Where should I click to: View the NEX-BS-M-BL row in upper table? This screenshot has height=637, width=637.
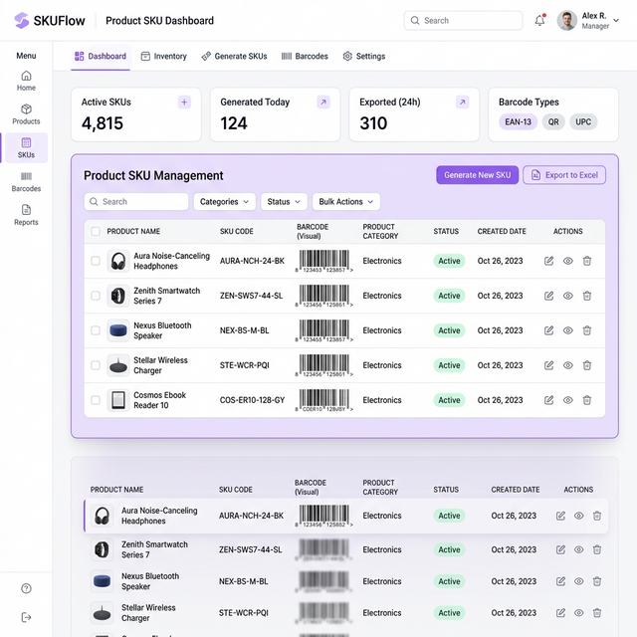[x=568, y=330]
